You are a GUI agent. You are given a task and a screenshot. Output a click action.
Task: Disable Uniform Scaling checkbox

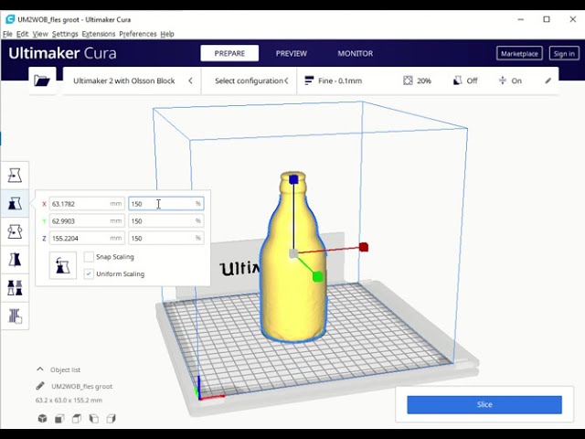tap(89, 273)
